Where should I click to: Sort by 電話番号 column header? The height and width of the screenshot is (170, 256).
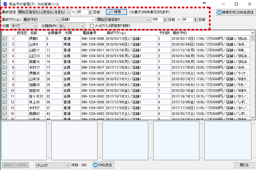coord(89,33)
